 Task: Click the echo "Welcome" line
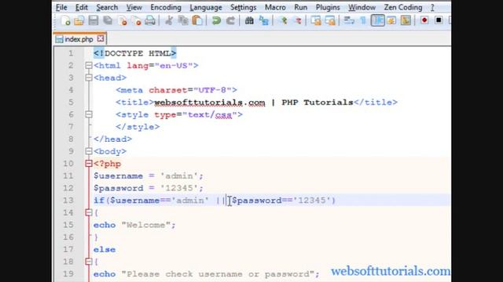click(134, 225)
